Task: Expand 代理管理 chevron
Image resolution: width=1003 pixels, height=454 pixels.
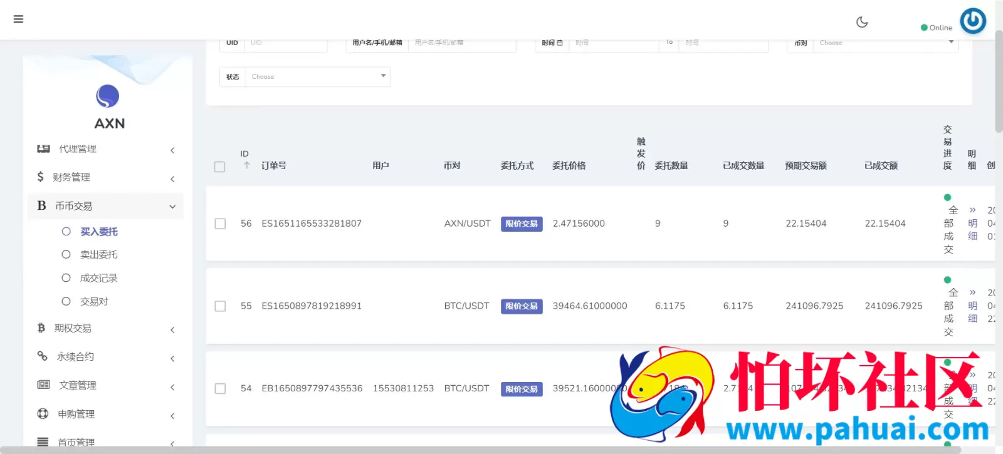Action: click(x=172, y=150)
